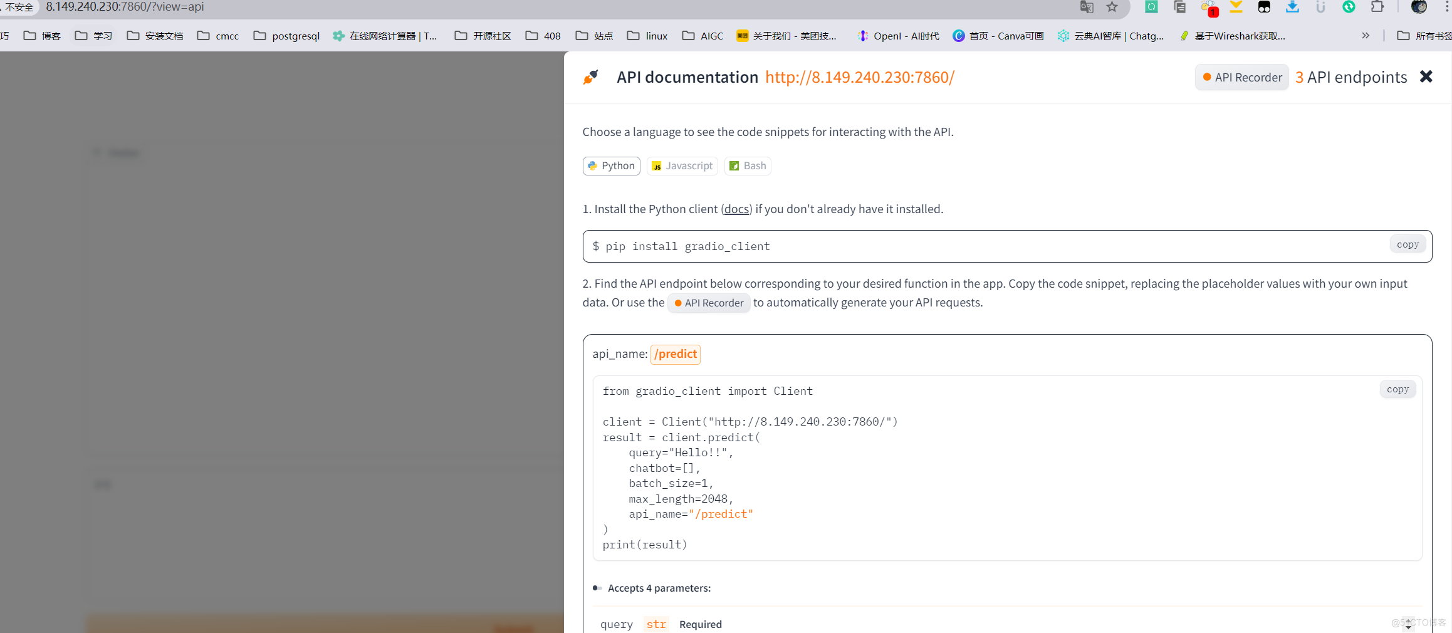
Task: Open the gray copy-pages extension icon
Action: [1179, 7]
